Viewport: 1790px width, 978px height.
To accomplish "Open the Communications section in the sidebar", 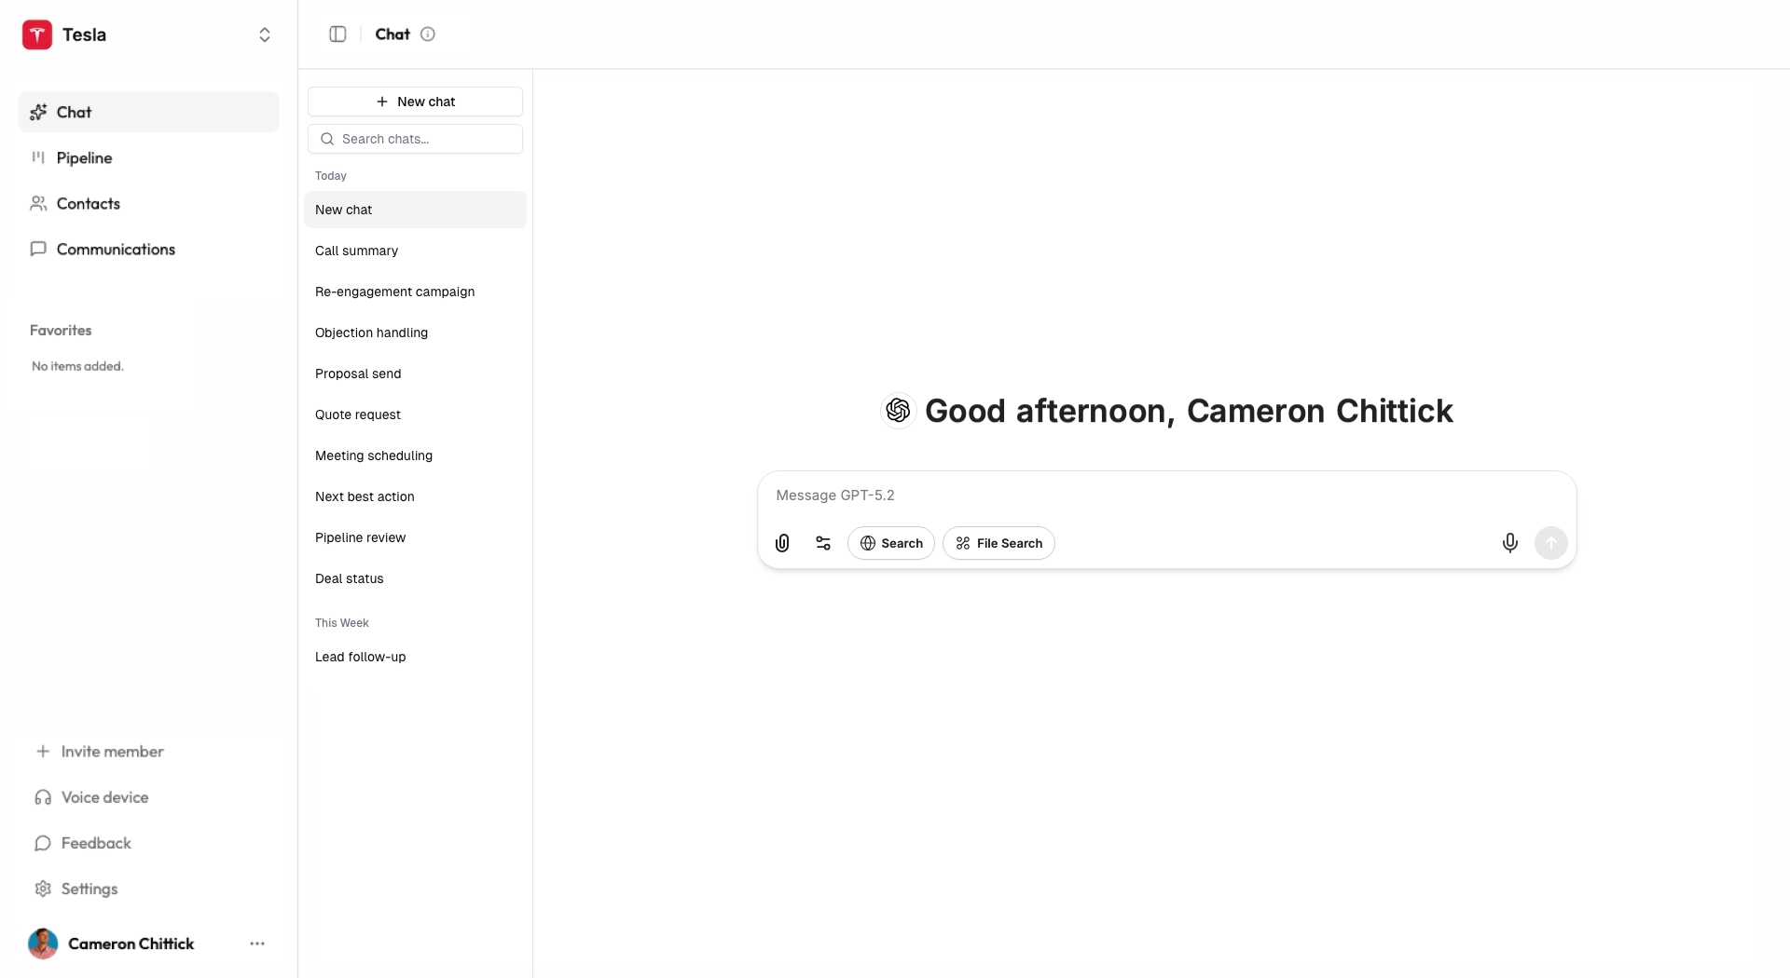I will pyautogui.click(x=116, y=249).
